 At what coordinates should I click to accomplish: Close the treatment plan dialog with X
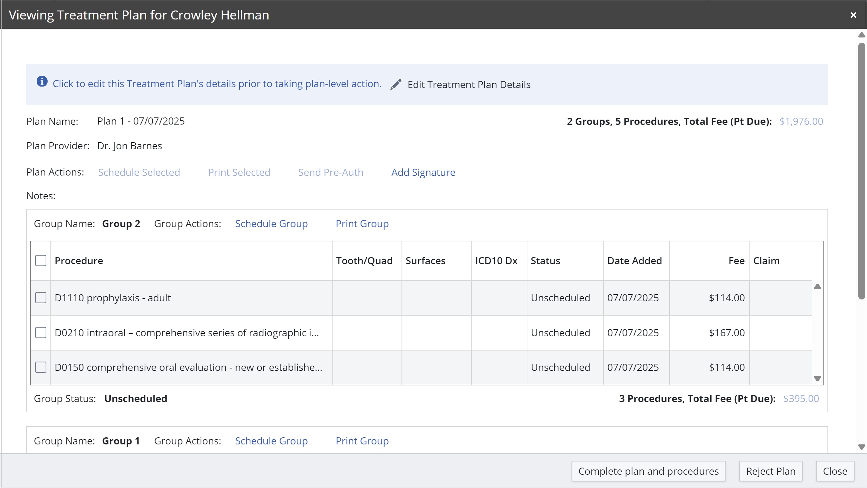(853, 15)
